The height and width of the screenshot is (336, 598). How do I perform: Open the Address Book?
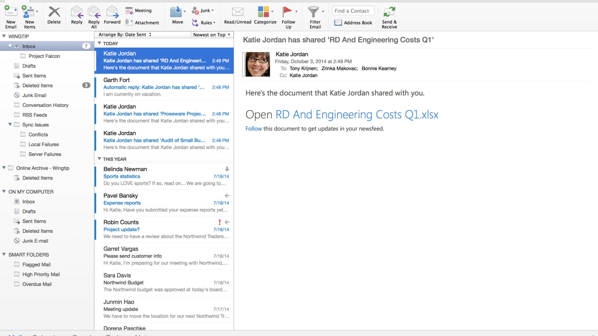coord(353,22)
